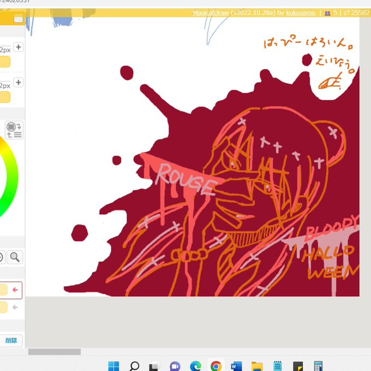371x371 pixels.
Task: Open Microsoft Word from taskbar
Action: 236,366
